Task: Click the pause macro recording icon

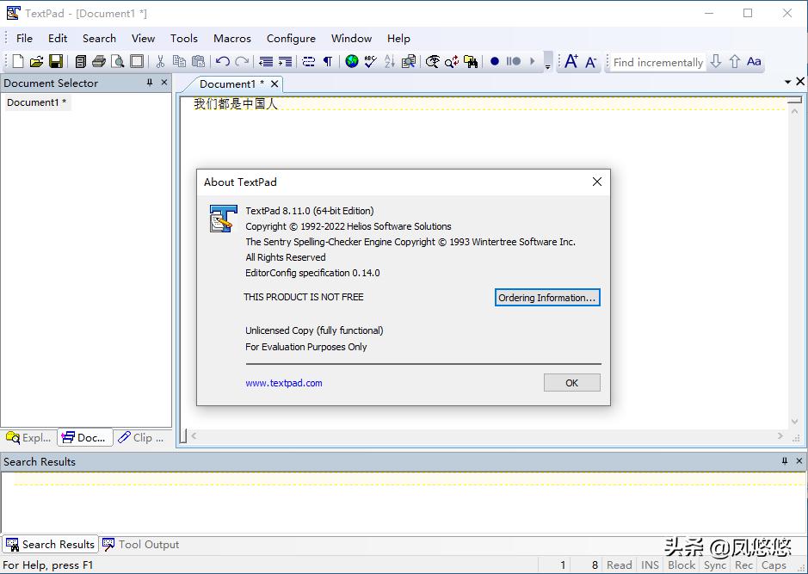Action: coord(513,61)
